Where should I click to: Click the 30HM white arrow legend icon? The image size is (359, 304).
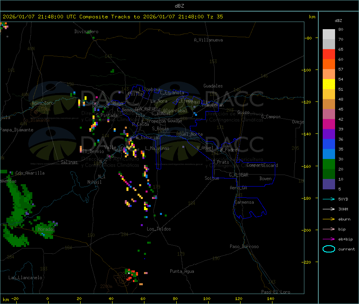pyautogui.click(x=329, y=209)
